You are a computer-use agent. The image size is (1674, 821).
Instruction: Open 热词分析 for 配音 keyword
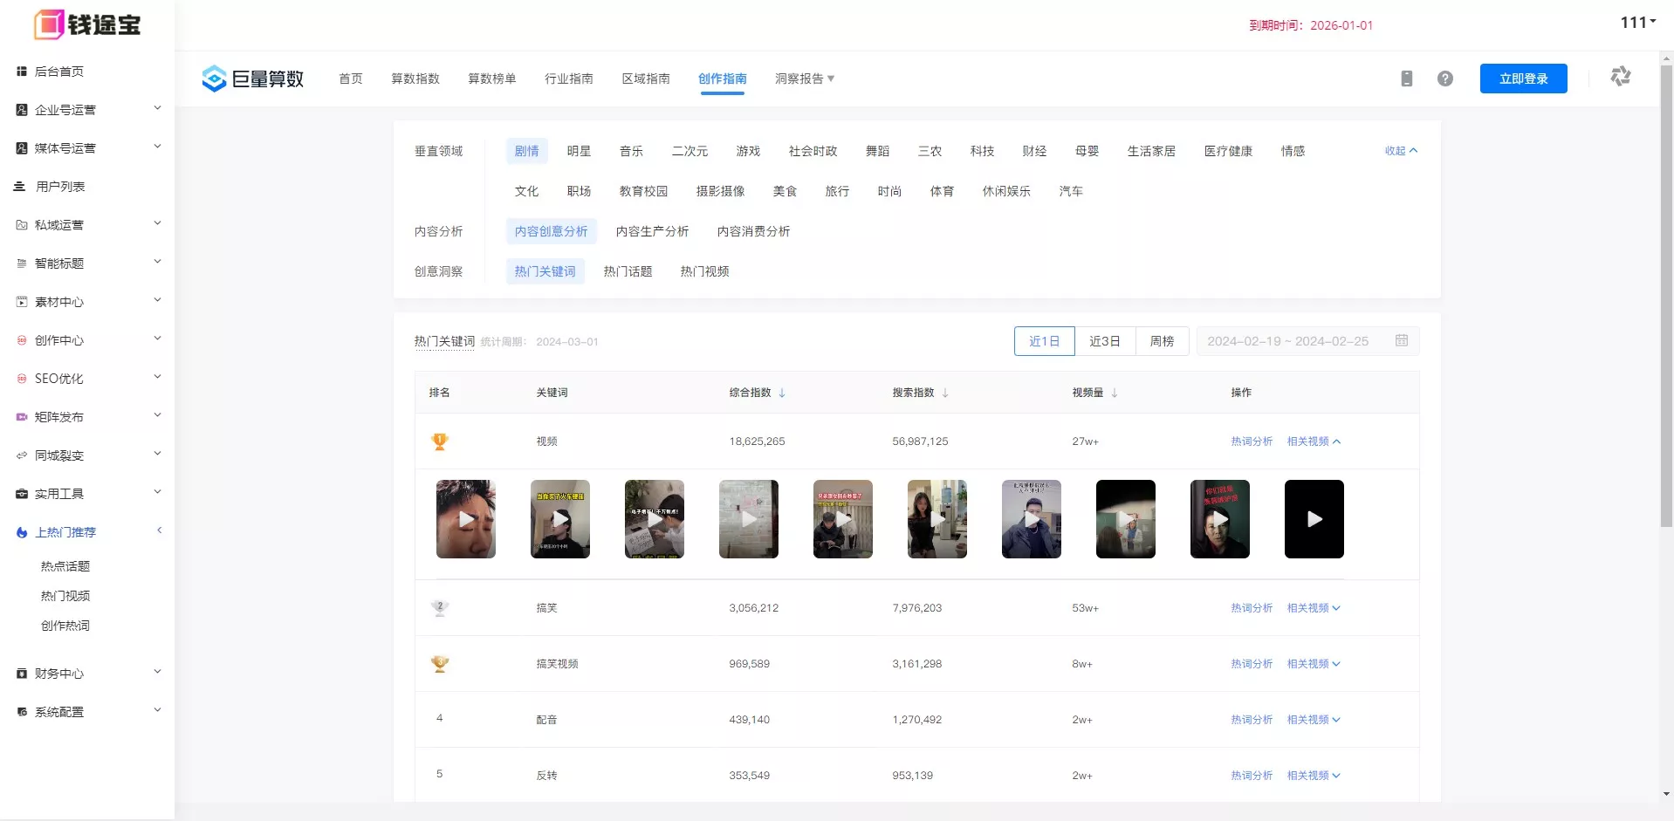click(1251, 720)
